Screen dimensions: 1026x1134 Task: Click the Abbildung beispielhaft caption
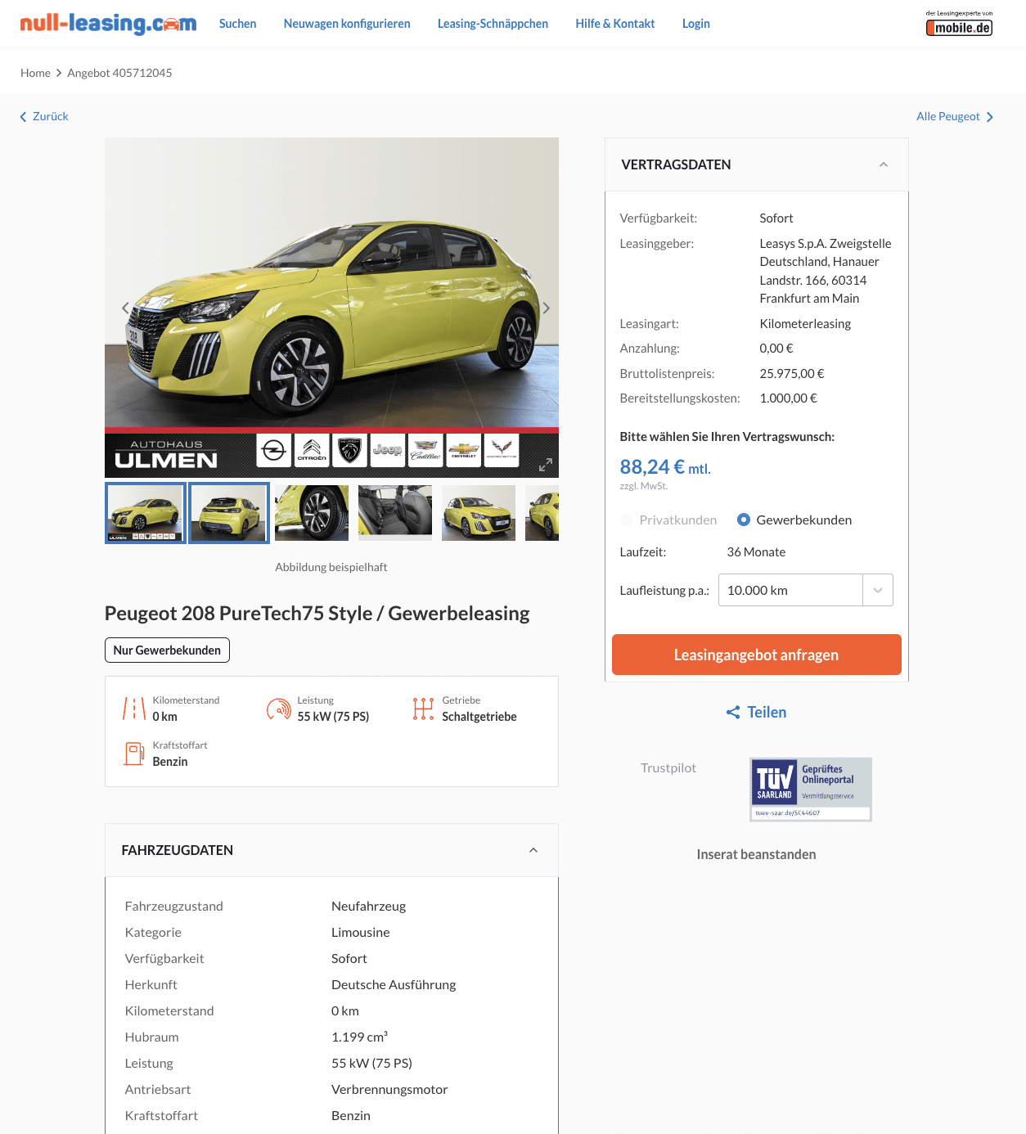click(x=331, y=567)
